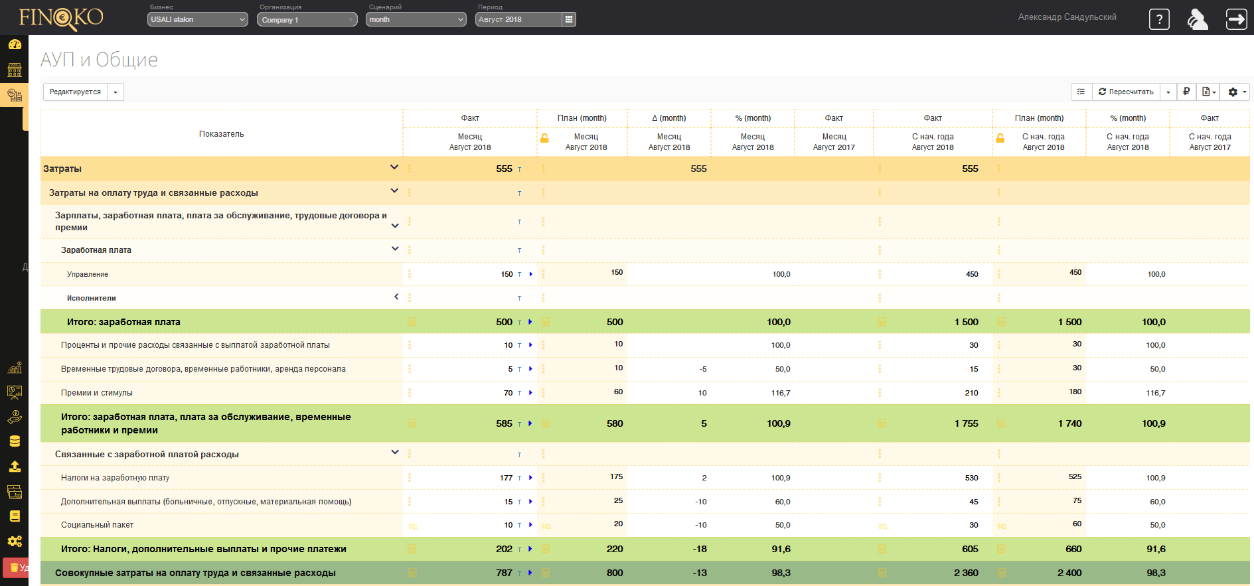Screen dimensions: 1254x586
Task: Open the calendar picker next to Август 2018
Action: coord(568,19)
